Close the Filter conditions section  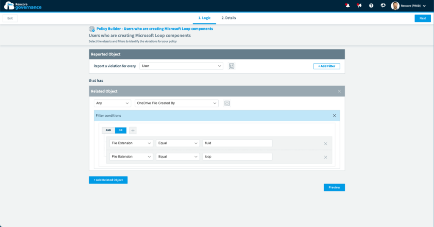click(334, 116)
